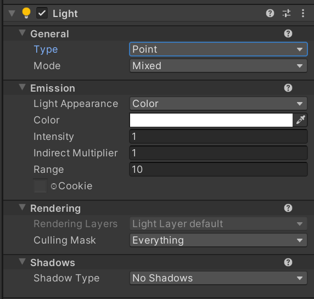The width and height of the screenshot is (314, 299).
Task: Open the Type dropdown showing Point
Action: tap(218, 49)
